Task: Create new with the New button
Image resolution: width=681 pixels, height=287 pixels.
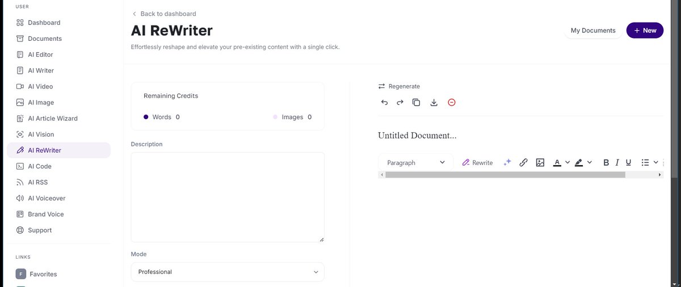Action: [x=645, y=31]
